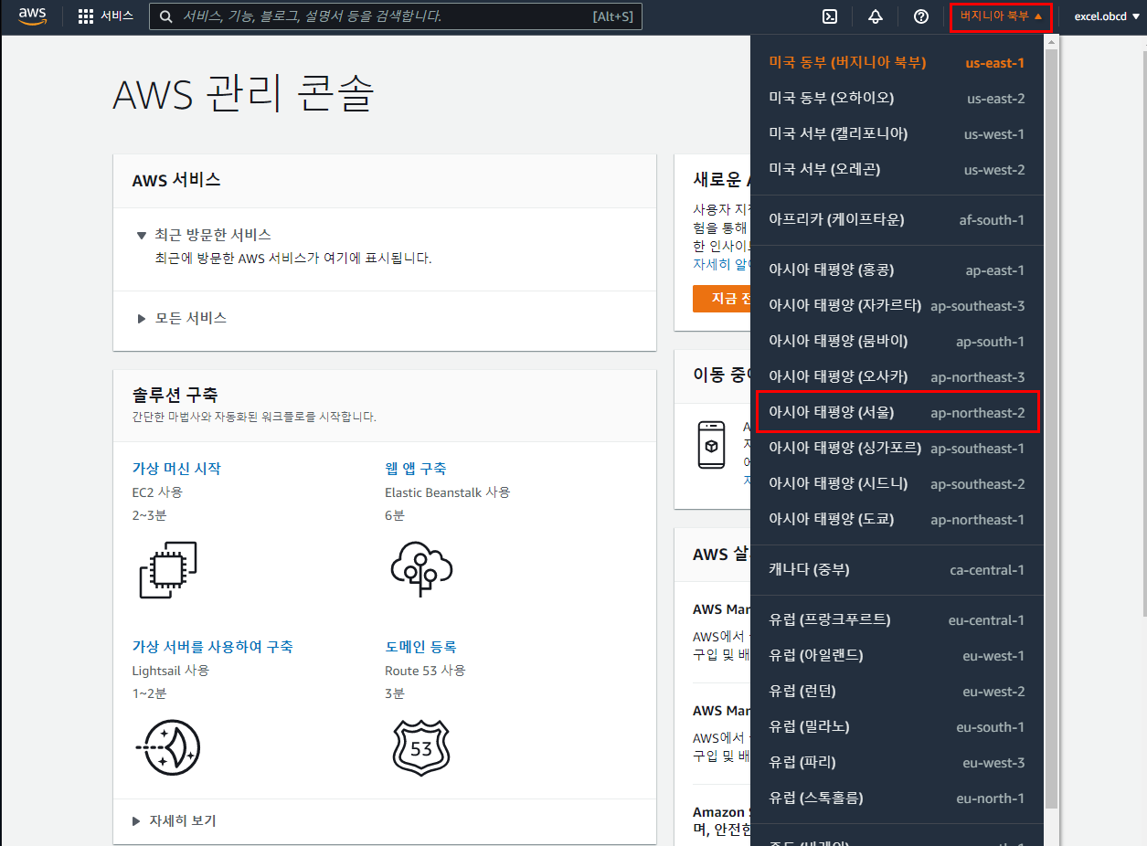Select 아프리카 (케이프타운) af-south-1 region

click(x=897, y=219)
